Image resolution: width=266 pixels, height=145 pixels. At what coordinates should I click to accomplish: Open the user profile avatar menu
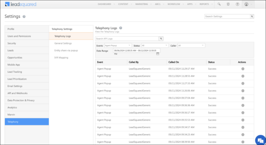[x=247, y=4]
